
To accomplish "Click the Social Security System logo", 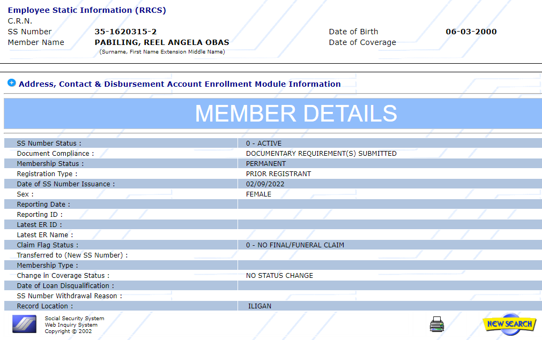I will tap(24, 324).
